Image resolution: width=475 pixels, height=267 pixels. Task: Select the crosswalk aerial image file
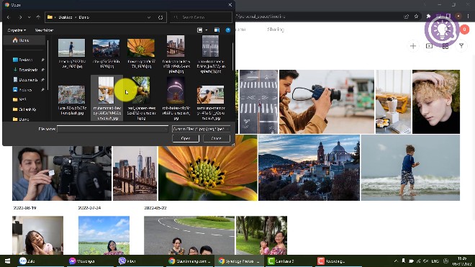click(x=210, y=54)
